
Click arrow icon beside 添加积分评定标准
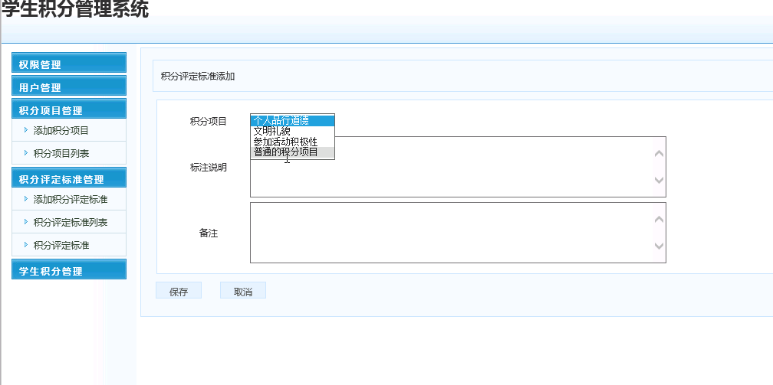(x=26, y=199)
